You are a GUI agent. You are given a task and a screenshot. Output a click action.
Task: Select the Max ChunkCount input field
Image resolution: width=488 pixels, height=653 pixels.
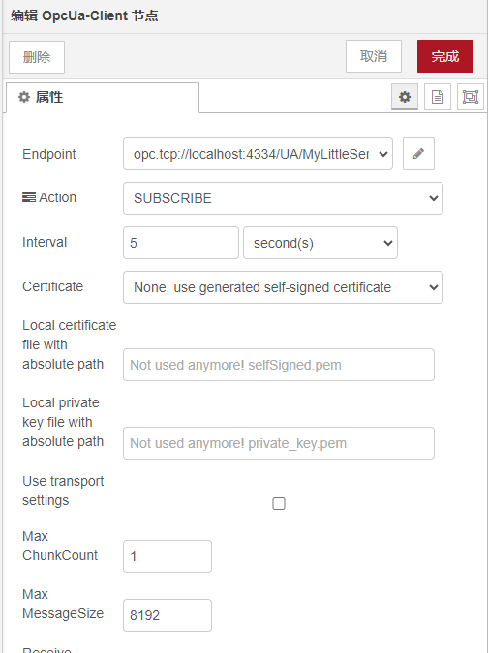168,556
